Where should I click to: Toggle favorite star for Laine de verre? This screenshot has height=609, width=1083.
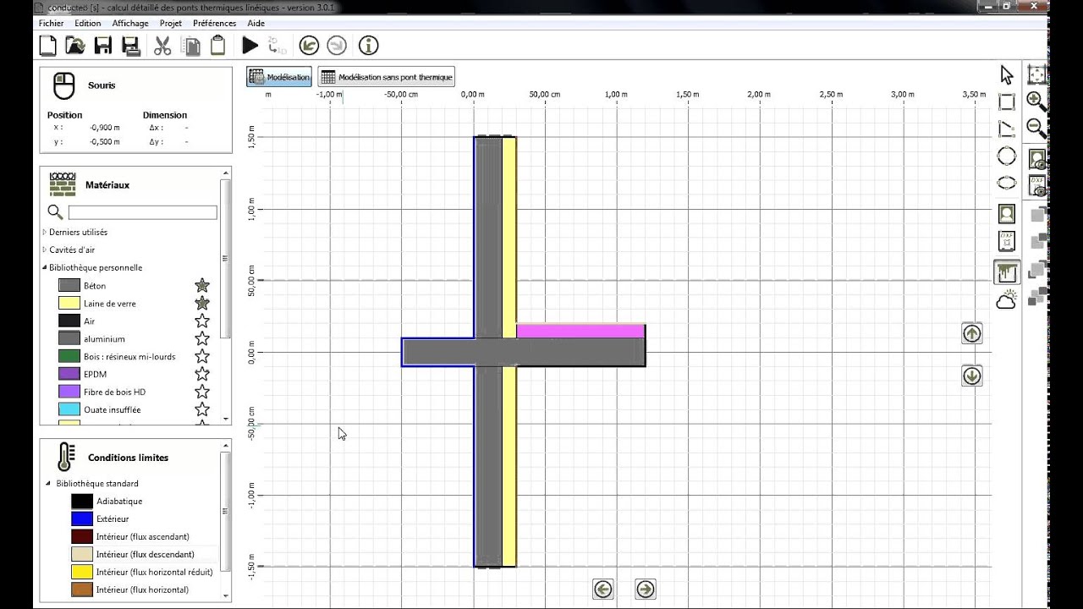point(202,304)
